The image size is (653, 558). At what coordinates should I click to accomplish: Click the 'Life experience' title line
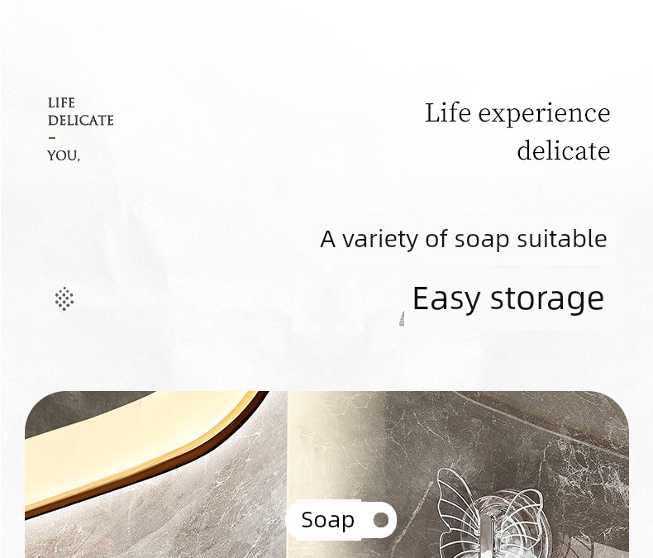[x=517, y=113]
